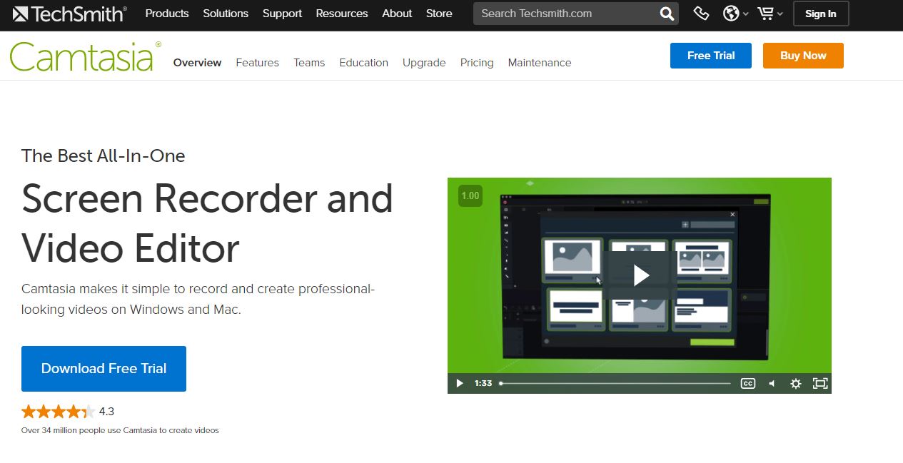
Task: Open the Solutions menu
Action: click(x=226, y=14)
